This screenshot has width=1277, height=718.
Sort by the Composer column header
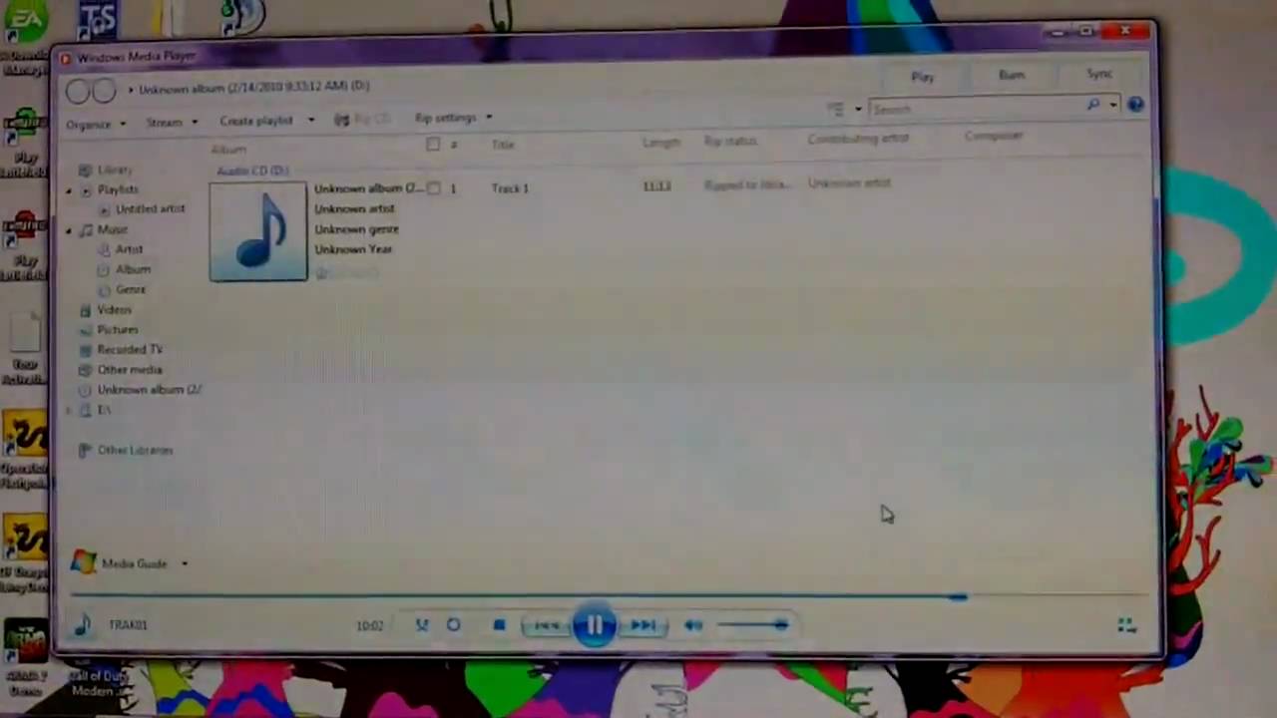coord(994,136)
